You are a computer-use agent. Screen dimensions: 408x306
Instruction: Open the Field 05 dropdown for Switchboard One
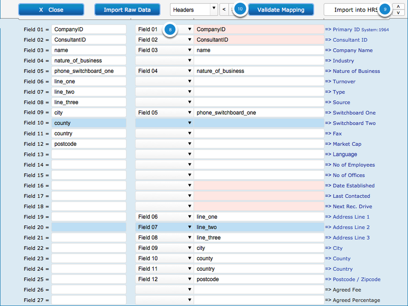(165, 112)
